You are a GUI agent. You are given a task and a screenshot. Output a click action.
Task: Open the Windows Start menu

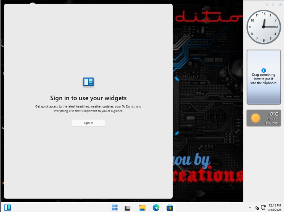pos(115,208)
